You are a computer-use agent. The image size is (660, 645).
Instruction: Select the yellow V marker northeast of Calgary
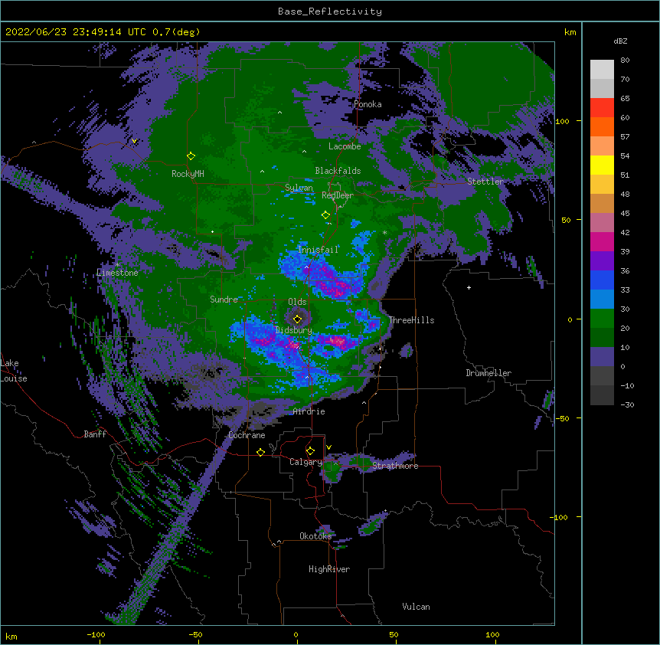(328, 447)
